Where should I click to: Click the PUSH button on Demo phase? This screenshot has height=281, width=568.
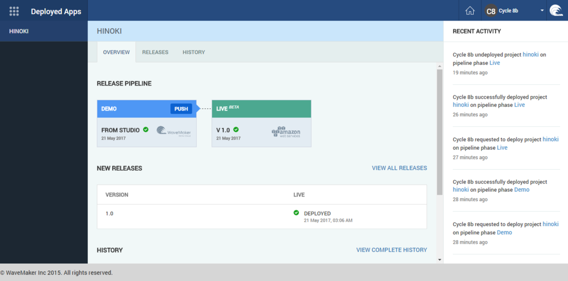point(181,109)
